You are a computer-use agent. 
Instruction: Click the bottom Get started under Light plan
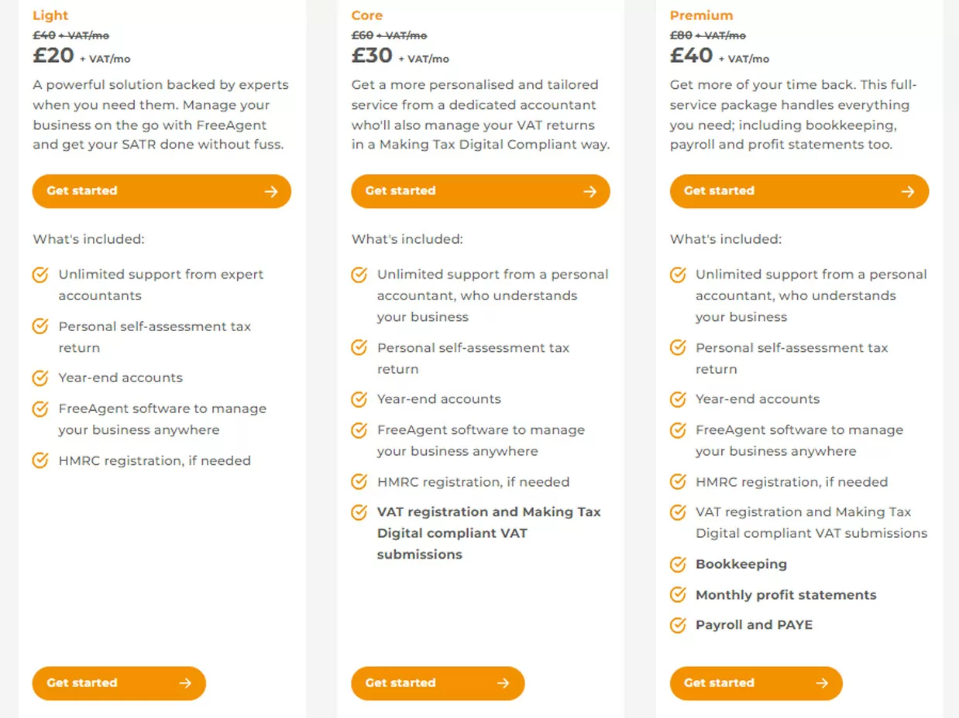click(119, 683)
